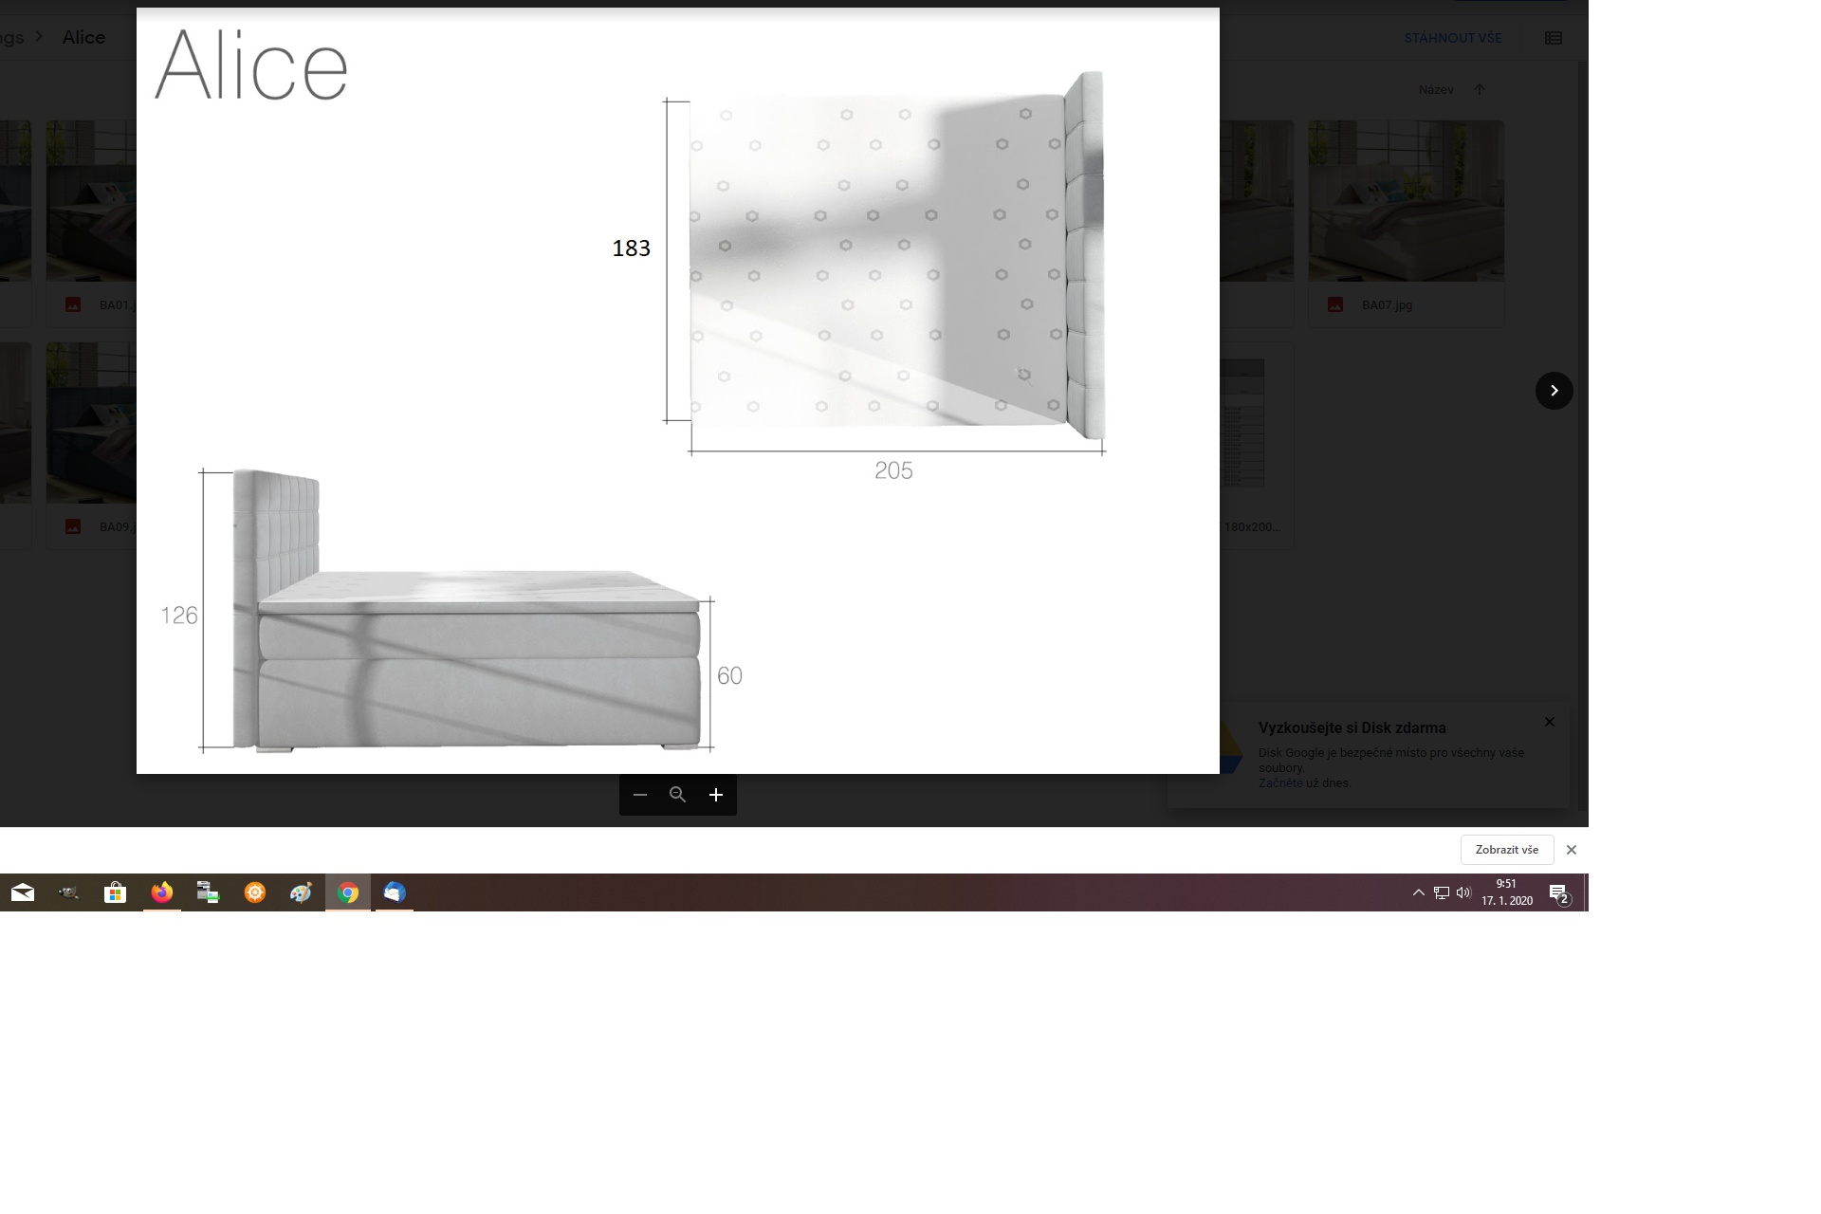
Task: Switch to list view icon
Action: point(1553,38)
